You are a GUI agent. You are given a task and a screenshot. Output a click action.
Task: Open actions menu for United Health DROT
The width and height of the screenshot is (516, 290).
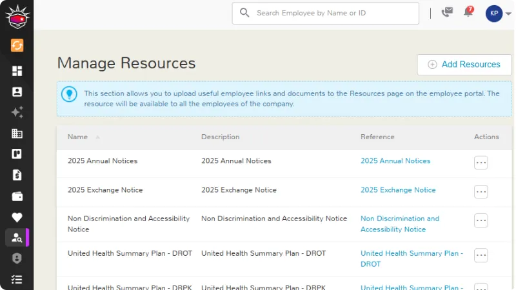pyautogui.click(x=481, y=255)
